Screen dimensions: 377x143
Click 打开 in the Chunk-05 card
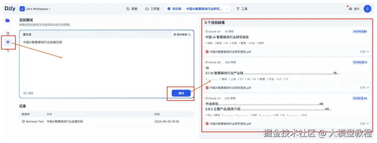tap(364, 88)
